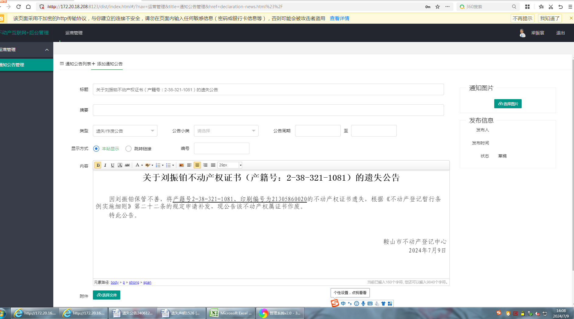Viewport: 574px width, 319px height.
Task: Reload the browser page
Action: click(19, 7)
